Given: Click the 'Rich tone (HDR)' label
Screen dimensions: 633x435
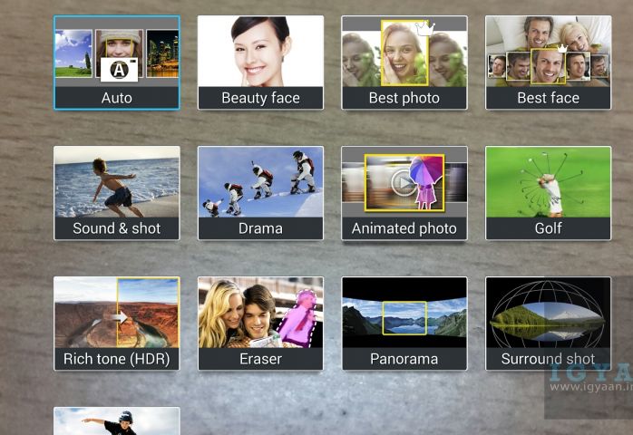Looking at the screenshot, I should [116, 359].
